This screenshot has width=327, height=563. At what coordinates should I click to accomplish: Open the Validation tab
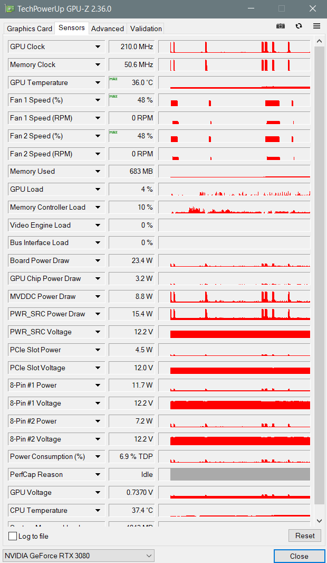pos(146,29)
